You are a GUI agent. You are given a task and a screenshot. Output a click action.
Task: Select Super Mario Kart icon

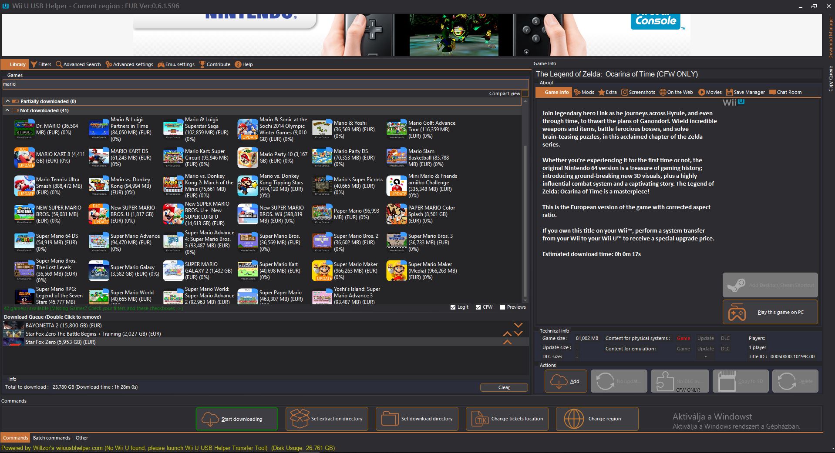248,270
